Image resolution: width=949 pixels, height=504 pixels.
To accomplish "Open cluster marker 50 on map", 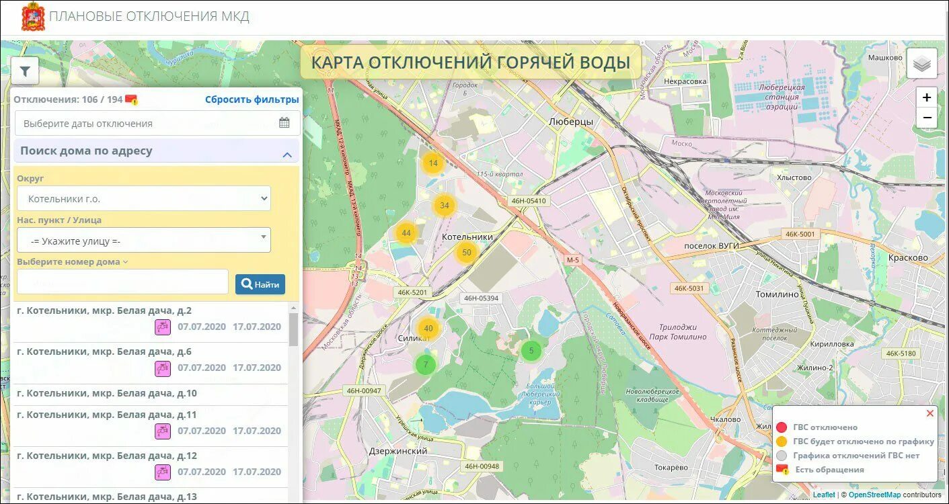I will coord(467,253).
